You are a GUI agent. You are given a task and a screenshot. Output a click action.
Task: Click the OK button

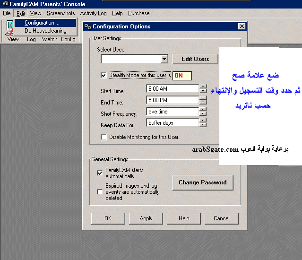(x=108, y=218)
